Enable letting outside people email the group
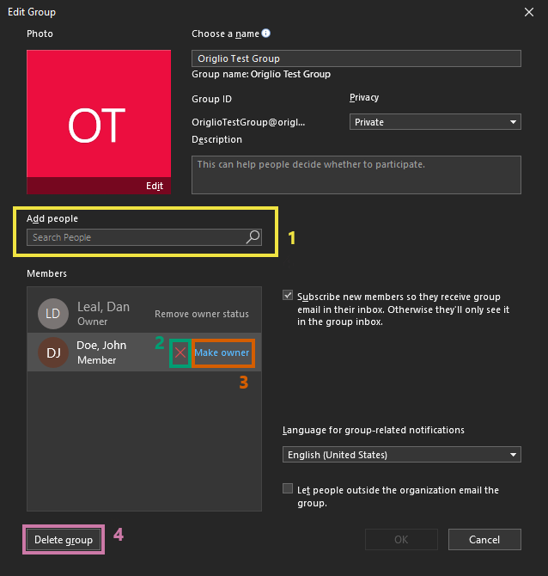 click(288, 488)
